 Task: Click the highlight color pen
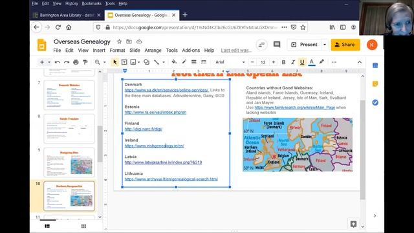[321, 62]
